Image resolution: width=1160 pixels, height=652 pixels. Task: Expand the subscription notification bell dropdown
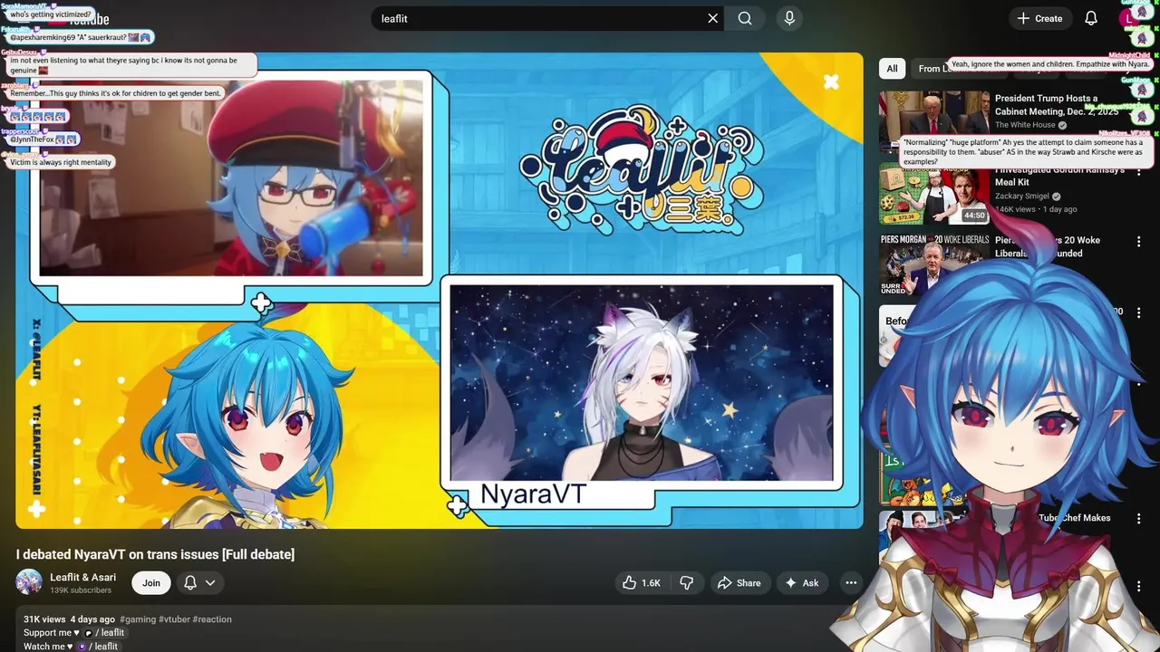click(x=199, y=582)
